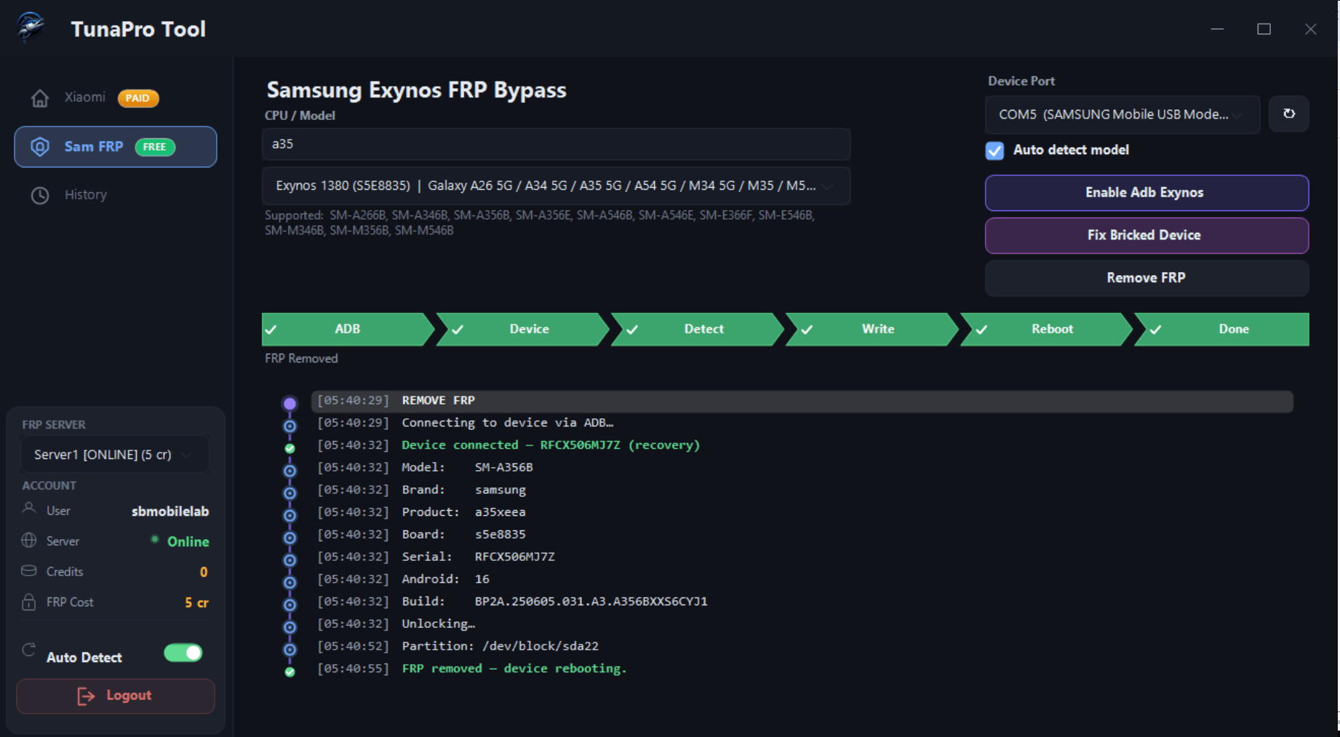Screen dimensions: 1340x737
Task: Click the ADB progress step
Action: pos(348,330)
